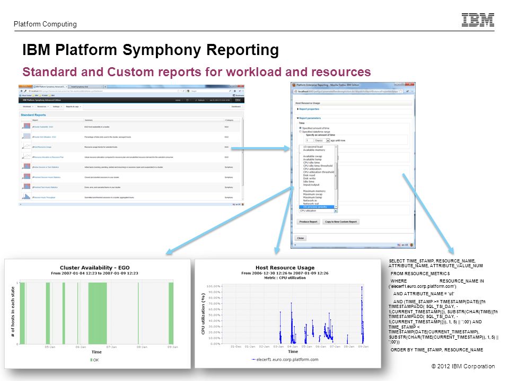509x381 pixels.
Task: Click the Firefox icon in the Enterprise Reporting title bar
Action: (294, 85)
